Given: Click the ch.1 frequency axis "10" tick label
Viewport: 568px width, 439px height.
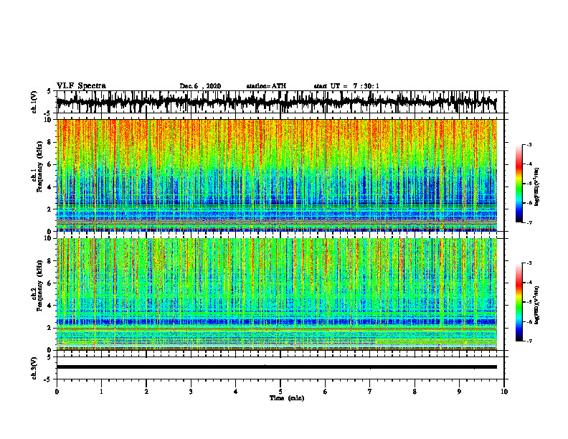Looking at the screenshot, I should [x=49, y=120].
